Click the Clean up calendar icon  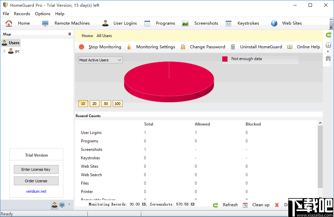point(245,205)
